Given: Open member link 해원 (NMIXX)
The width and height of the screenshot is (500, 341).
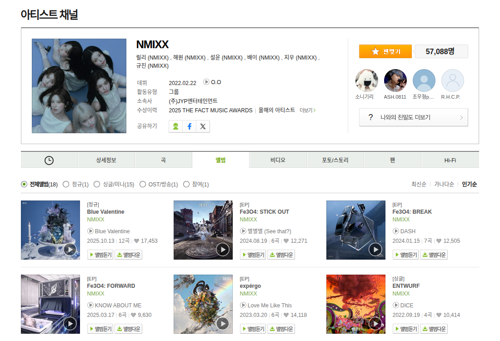Looking at the screenshot, I should pyautogui.click(x=190, y=57).
